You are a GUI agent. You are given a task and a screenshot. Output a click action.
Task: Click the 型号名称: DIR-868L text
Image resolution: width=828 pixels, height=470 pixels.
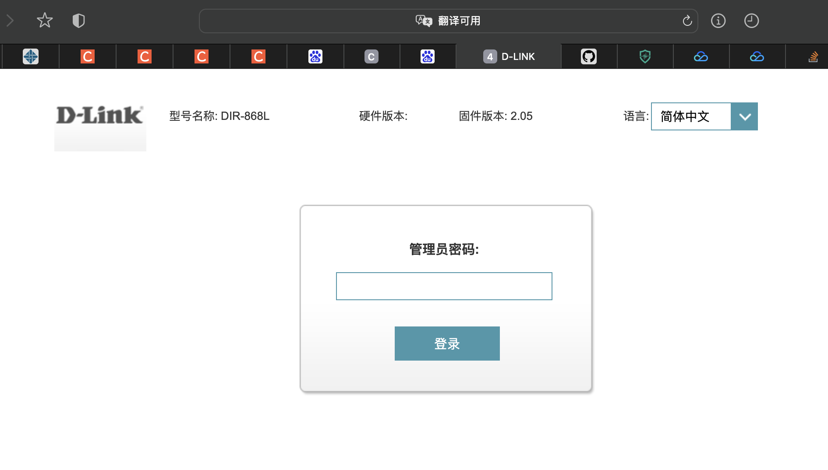[x=219, y=116]
